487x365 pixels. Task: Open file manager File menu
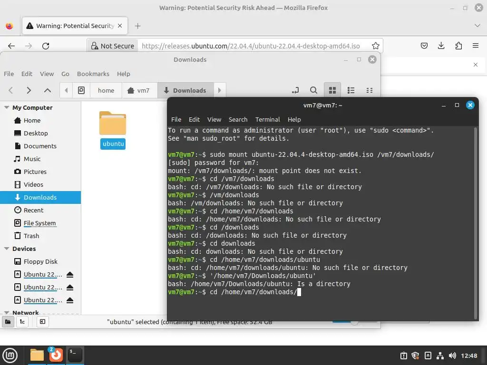9,74
